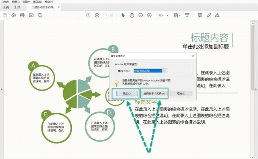This screenshot has width=258, height=159.
Task: Click the circle labeled D.
Action: 100,126
